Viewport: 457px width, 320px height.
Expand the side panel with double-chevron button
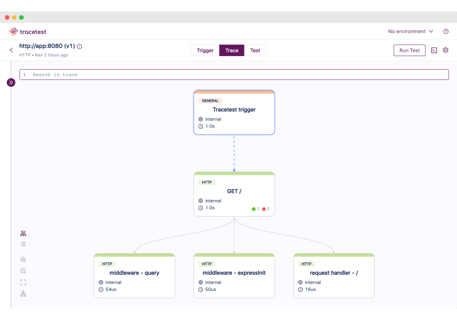point(11,82)
